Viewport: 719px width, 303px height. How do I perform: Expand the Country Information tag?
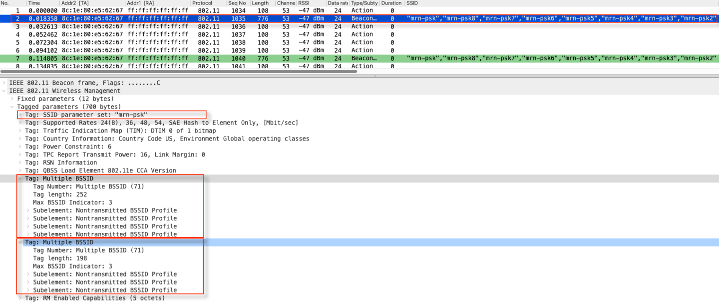pyautogui.click(x=19, y=139)
